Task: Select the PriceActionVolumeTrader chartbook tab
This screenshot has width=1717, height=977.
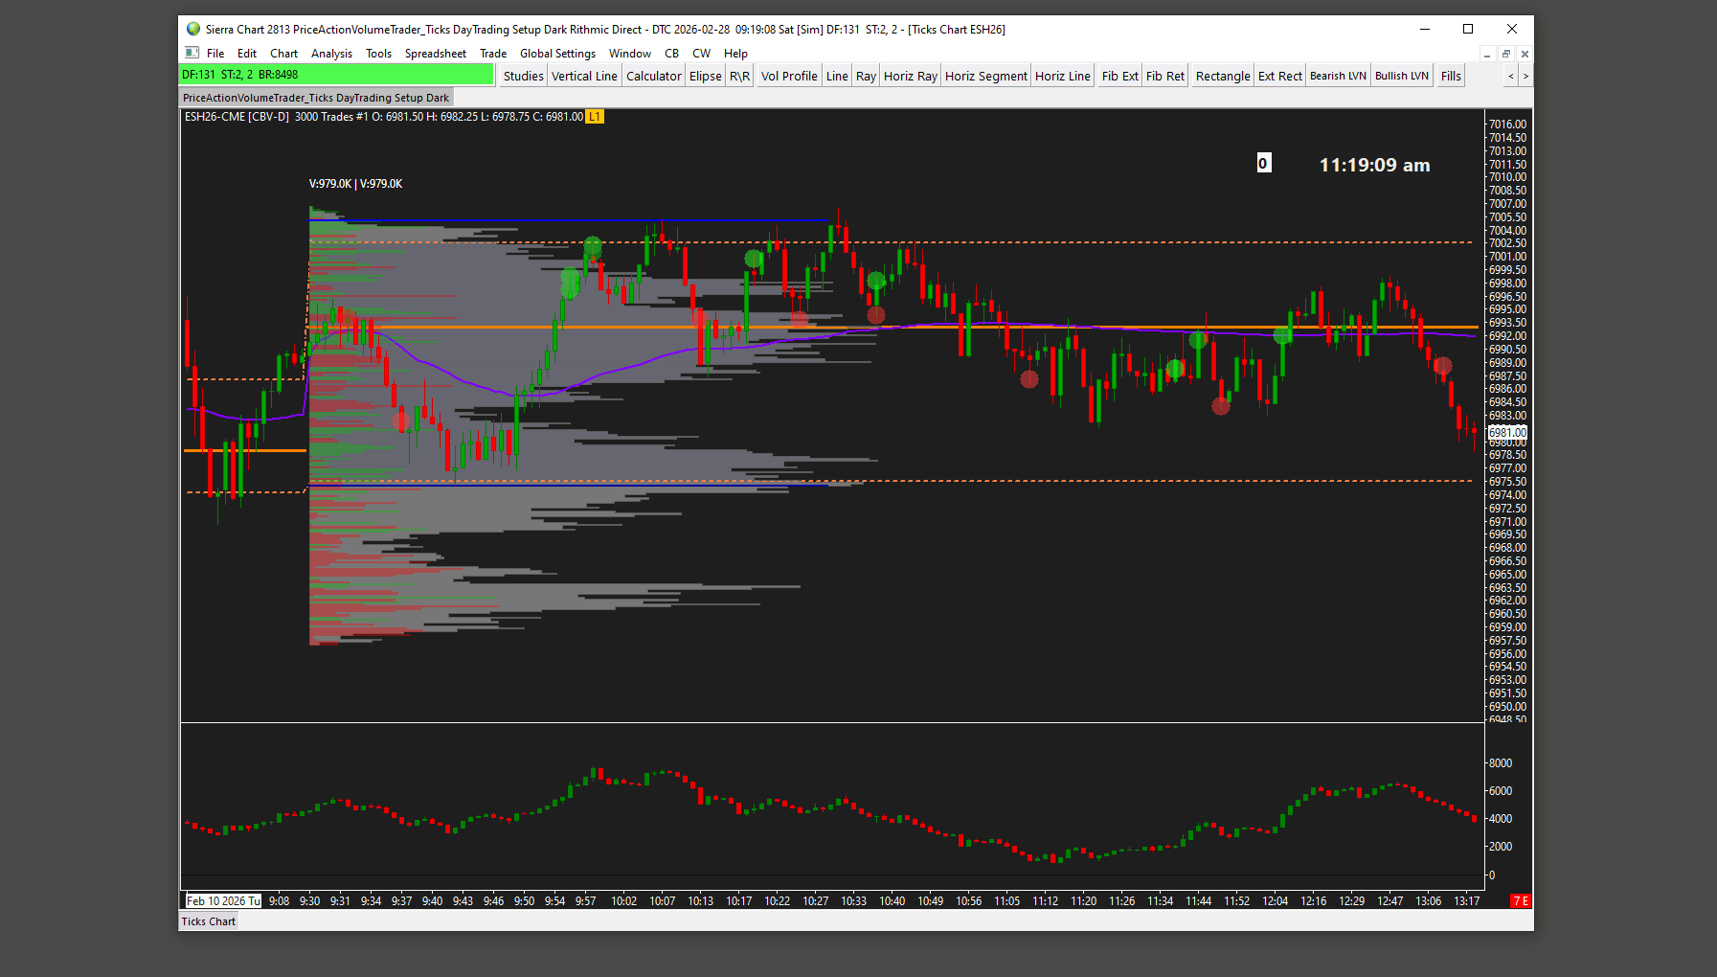Action: [x=316, y=98]
